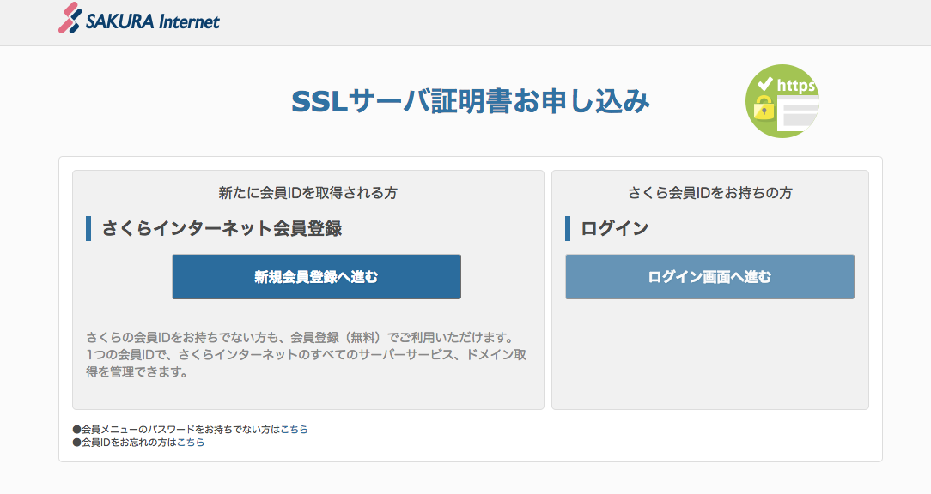Click the free registration description text

307,352
